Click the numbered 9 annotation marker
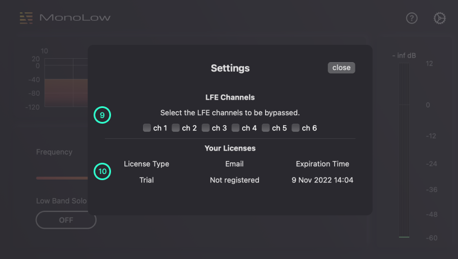 click(x=102, y=115)
